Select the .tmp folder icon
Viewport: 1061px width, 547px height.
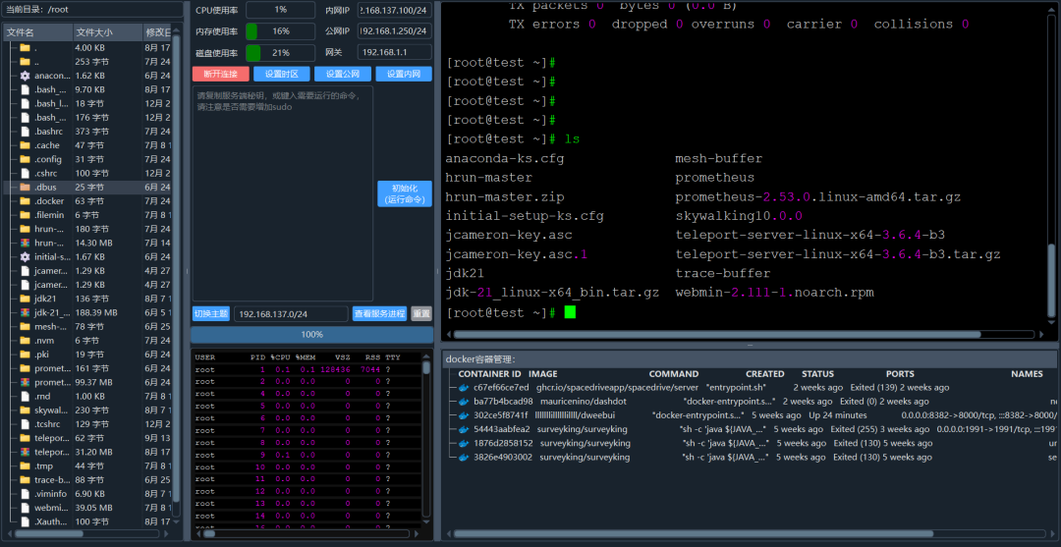[25, 465]
